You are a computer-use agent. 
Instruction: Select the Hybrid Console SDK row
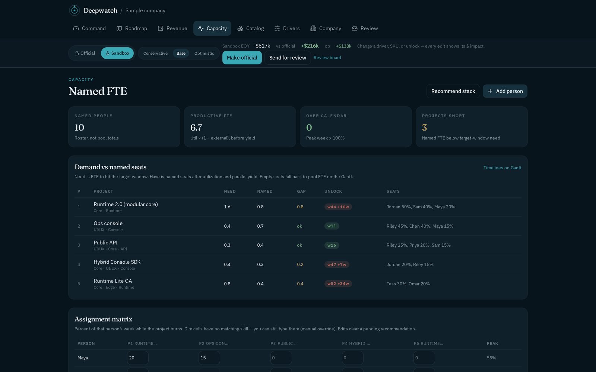point(298,264)
